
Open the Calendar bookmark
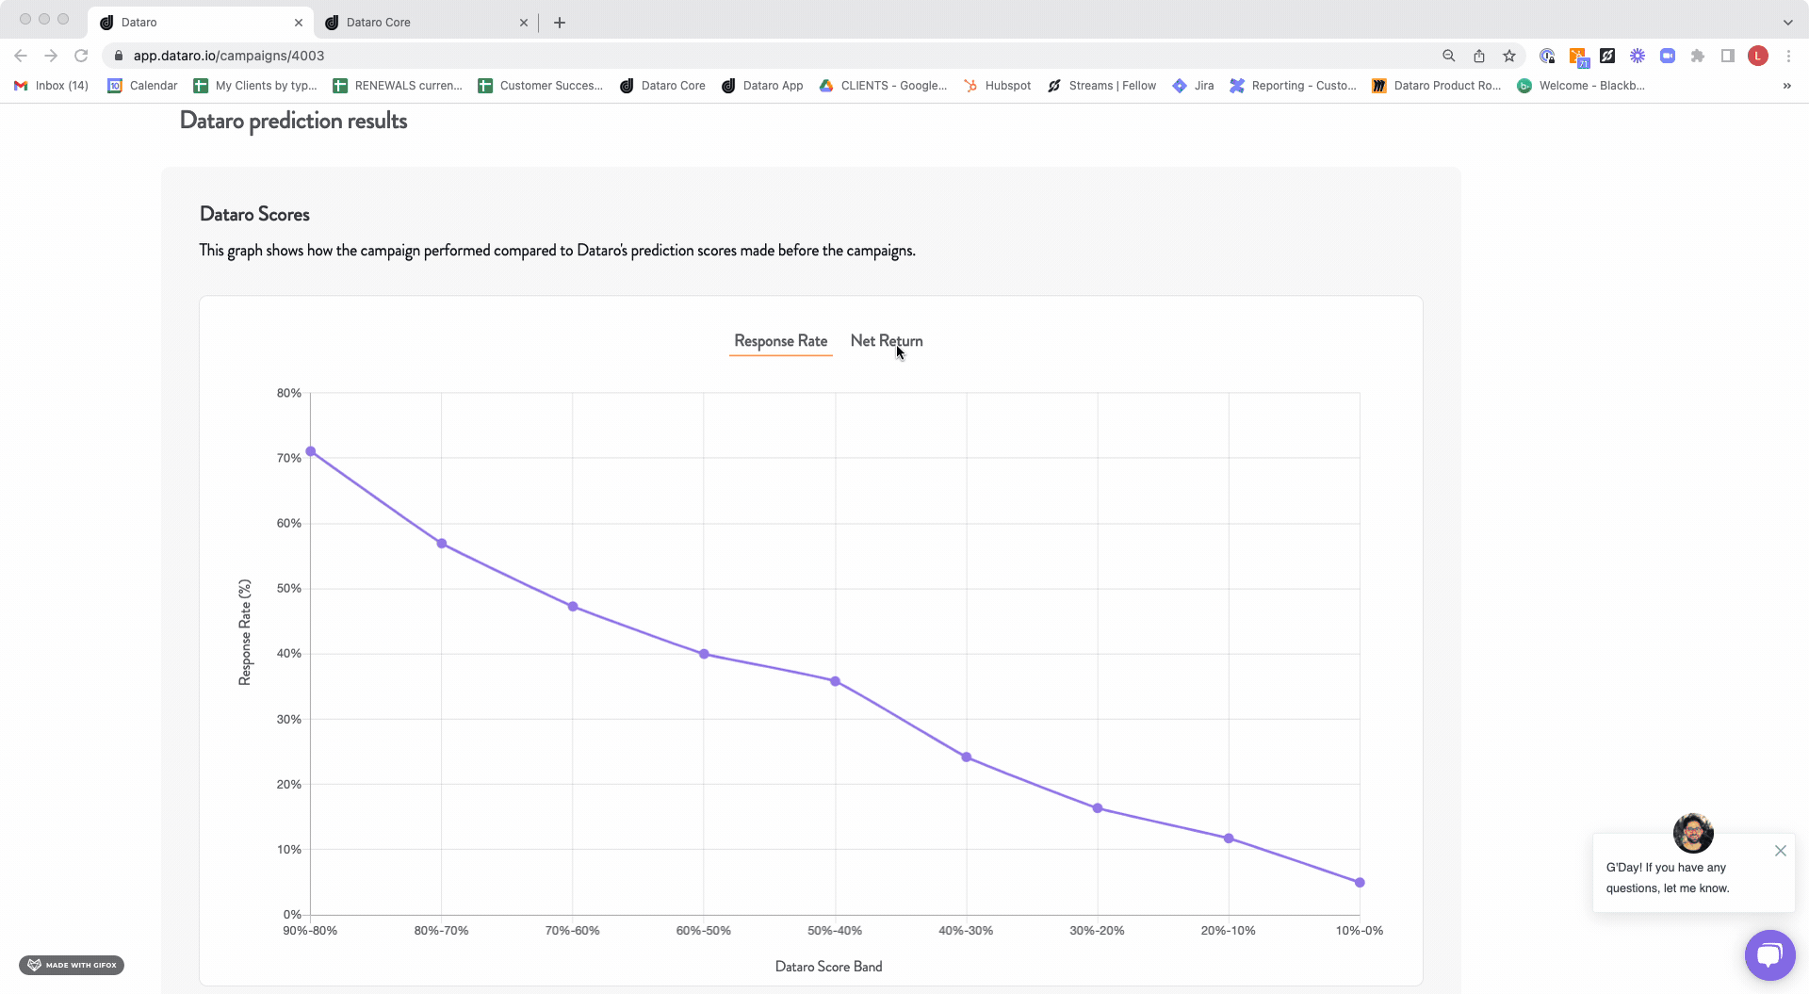(142, 86)
